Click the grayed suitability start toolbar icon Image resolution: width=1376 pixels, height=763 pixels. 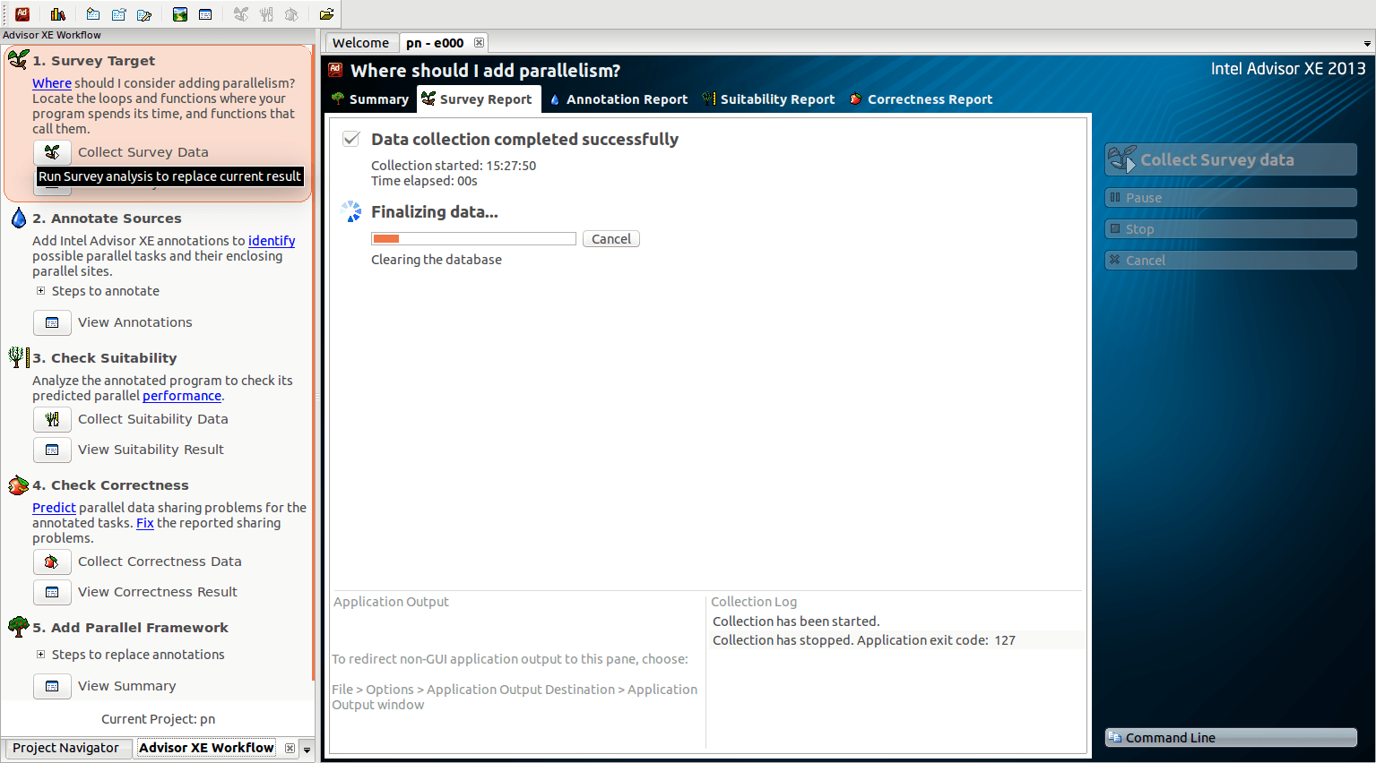[266, 13]
